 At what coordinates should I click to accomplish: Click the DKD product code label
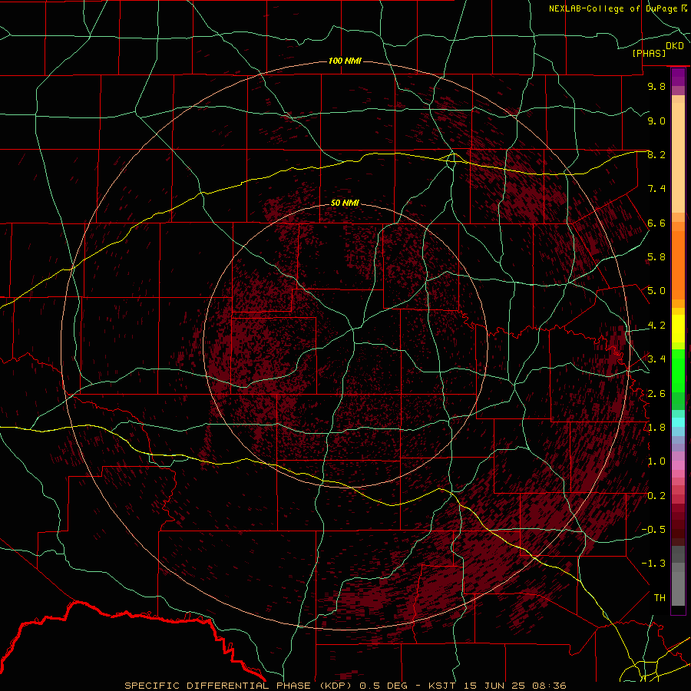675,46
